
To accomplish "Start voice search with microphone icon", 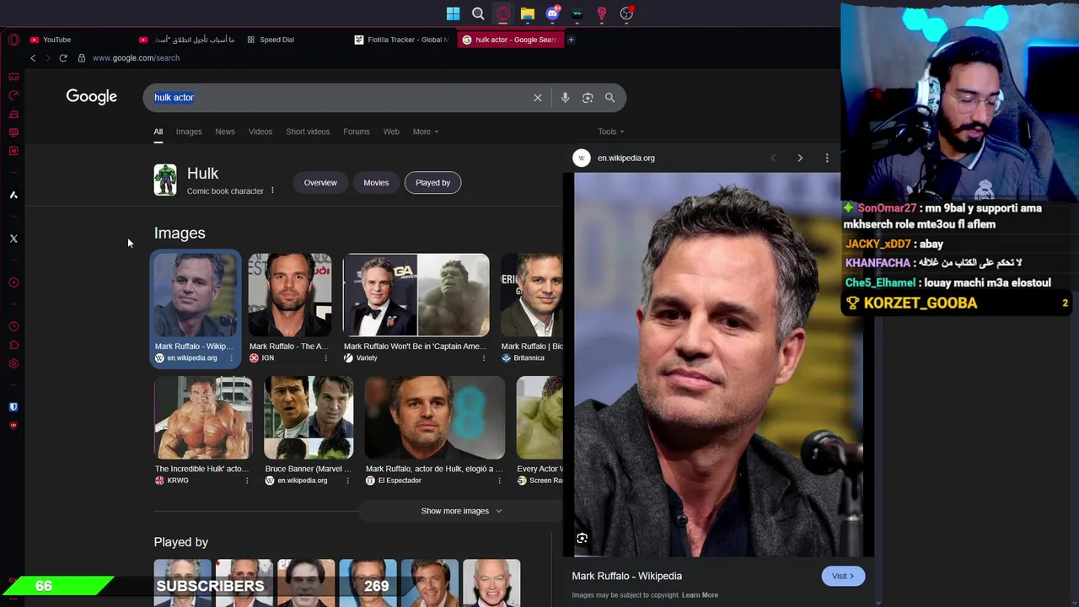I will tap(565, 98).
